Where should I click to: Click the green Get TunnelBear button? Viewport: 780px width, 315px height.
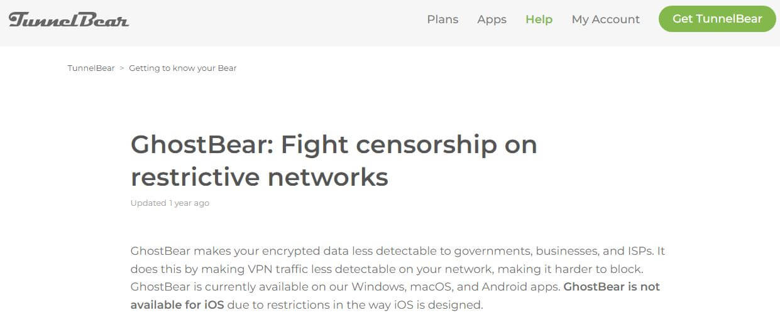click(x=717, y=19)
